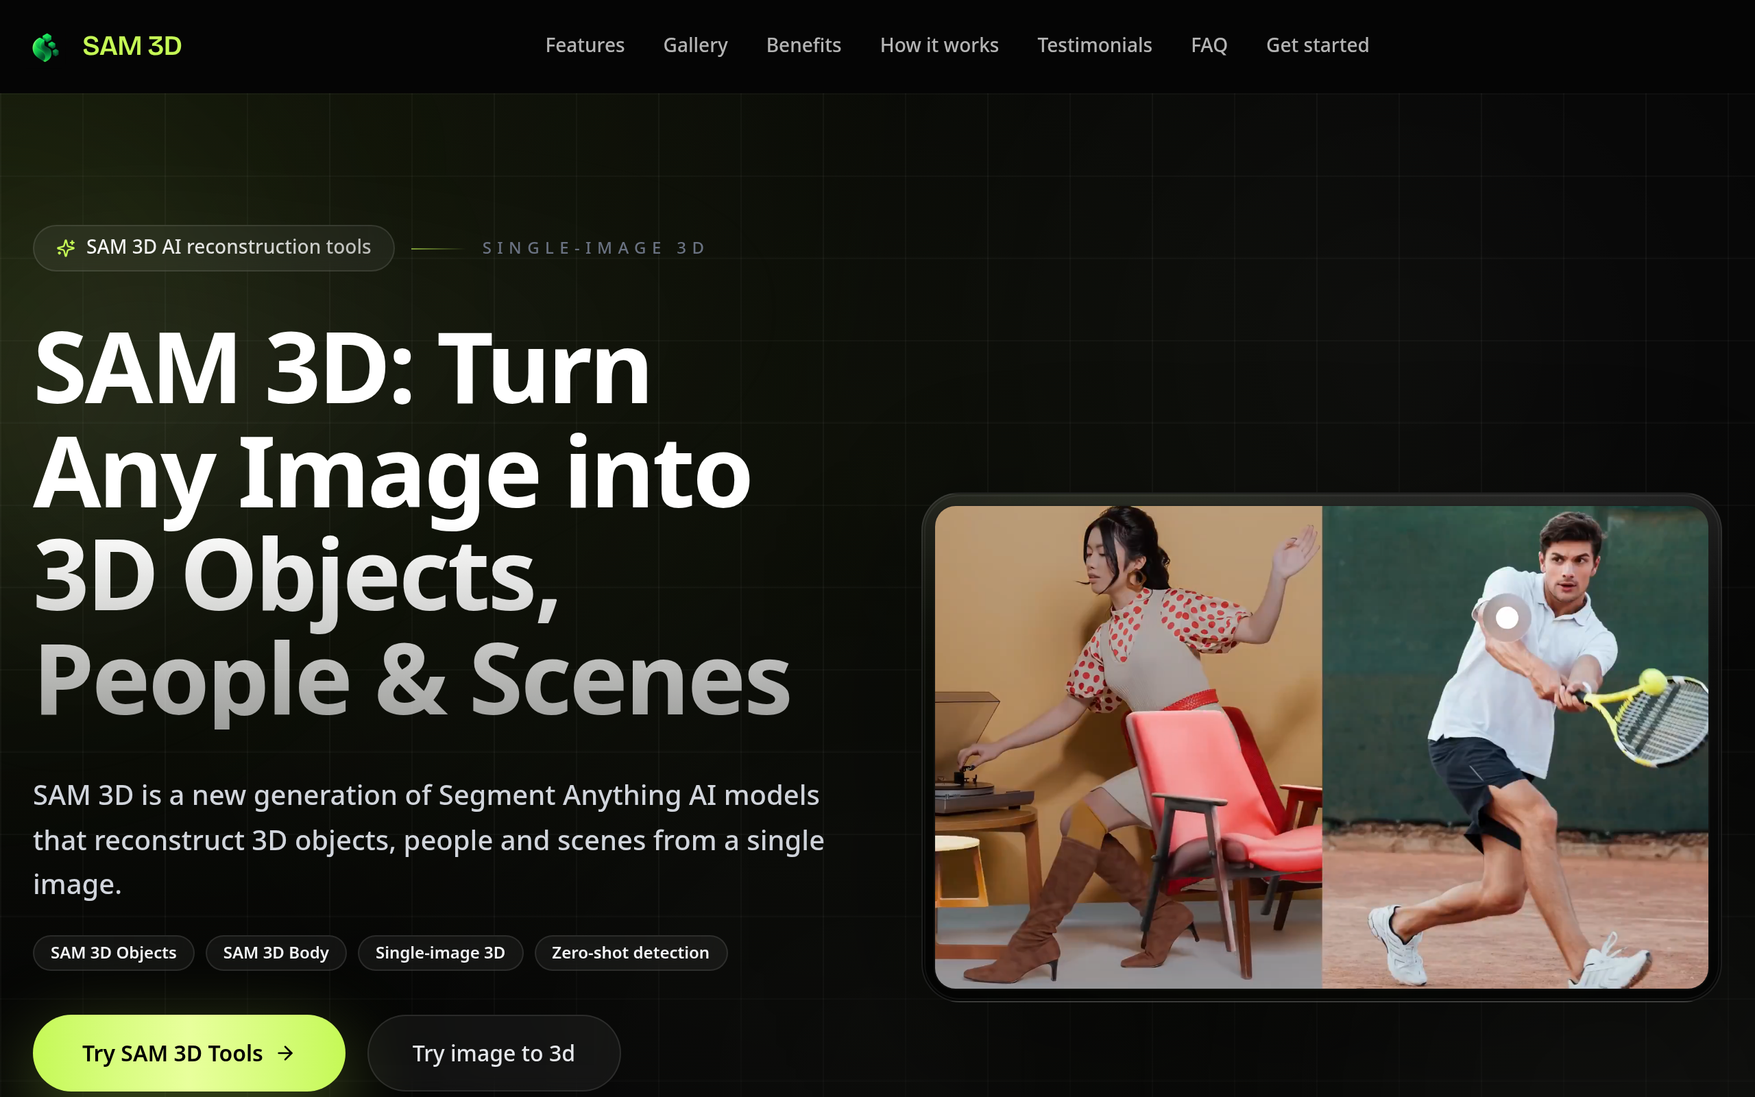Click the arrow icon in Try SAM 3D Tools
Viewport: 1755px width, 1097px height.
point(286,1052)
